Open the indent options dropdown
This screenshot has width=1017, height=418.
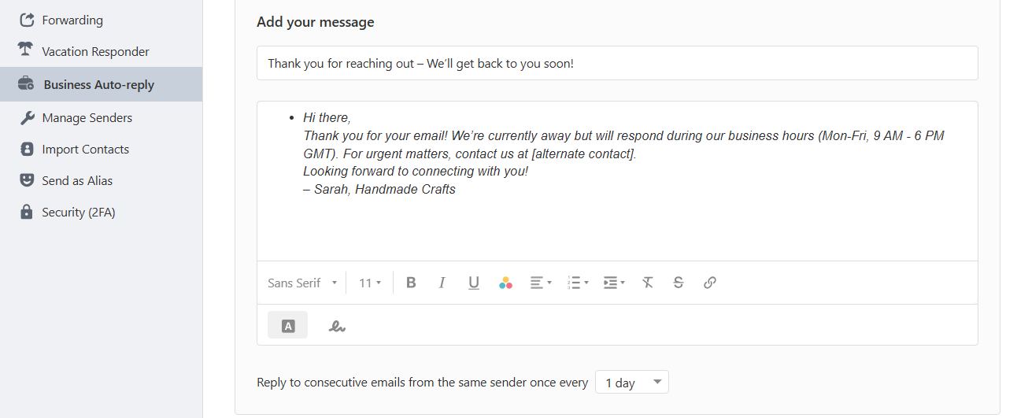pyautogui.click(x=614, y=283)
